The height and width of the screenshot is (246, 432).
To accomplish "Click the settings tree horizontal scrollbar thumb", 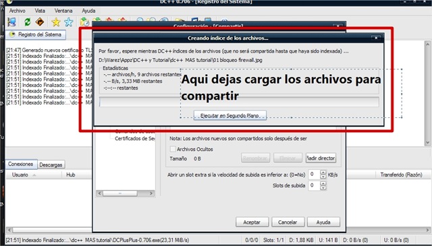I will (120, 193).
